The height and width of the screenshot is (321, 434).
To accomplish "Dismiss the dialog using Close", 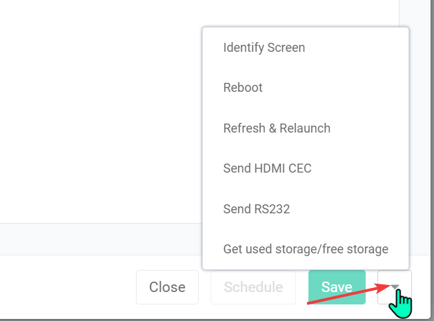I will [167, 287].
